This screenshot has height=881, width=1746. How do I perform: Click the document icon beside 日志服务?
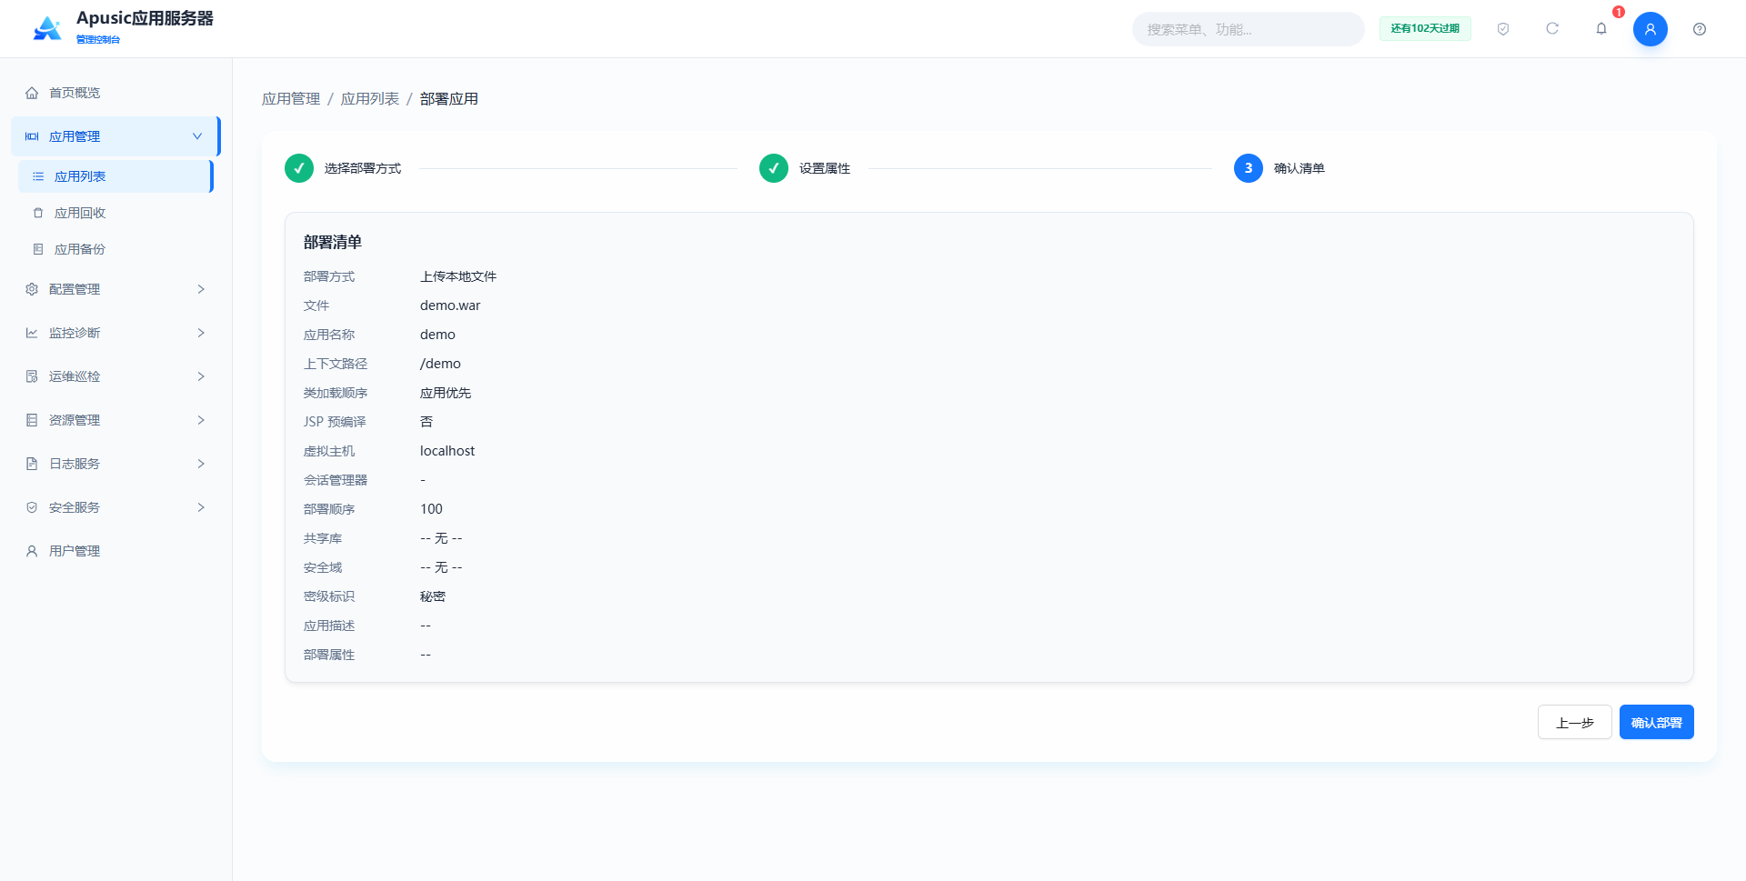point(32,464)
